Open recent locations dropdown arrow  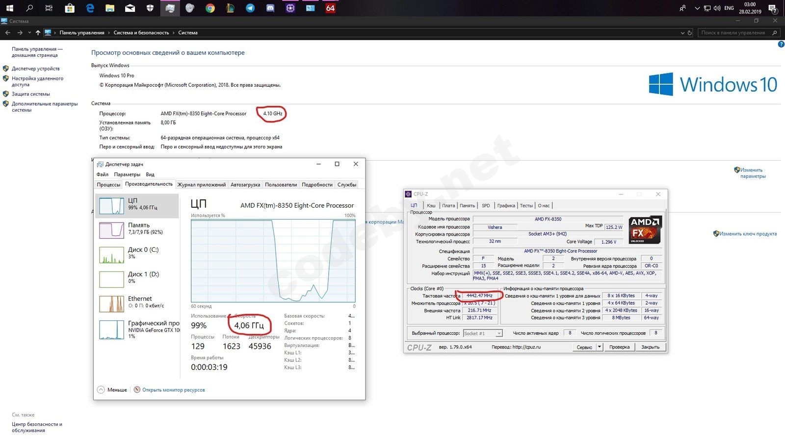coord(29,33)
